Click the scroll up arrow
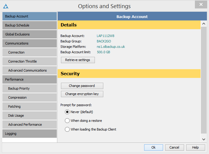209x154 pixels. pyautogui.click(x=204, y=24)
